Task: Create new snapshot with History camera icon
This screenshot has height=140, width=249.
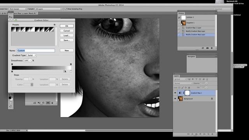Action: point(207,48)
